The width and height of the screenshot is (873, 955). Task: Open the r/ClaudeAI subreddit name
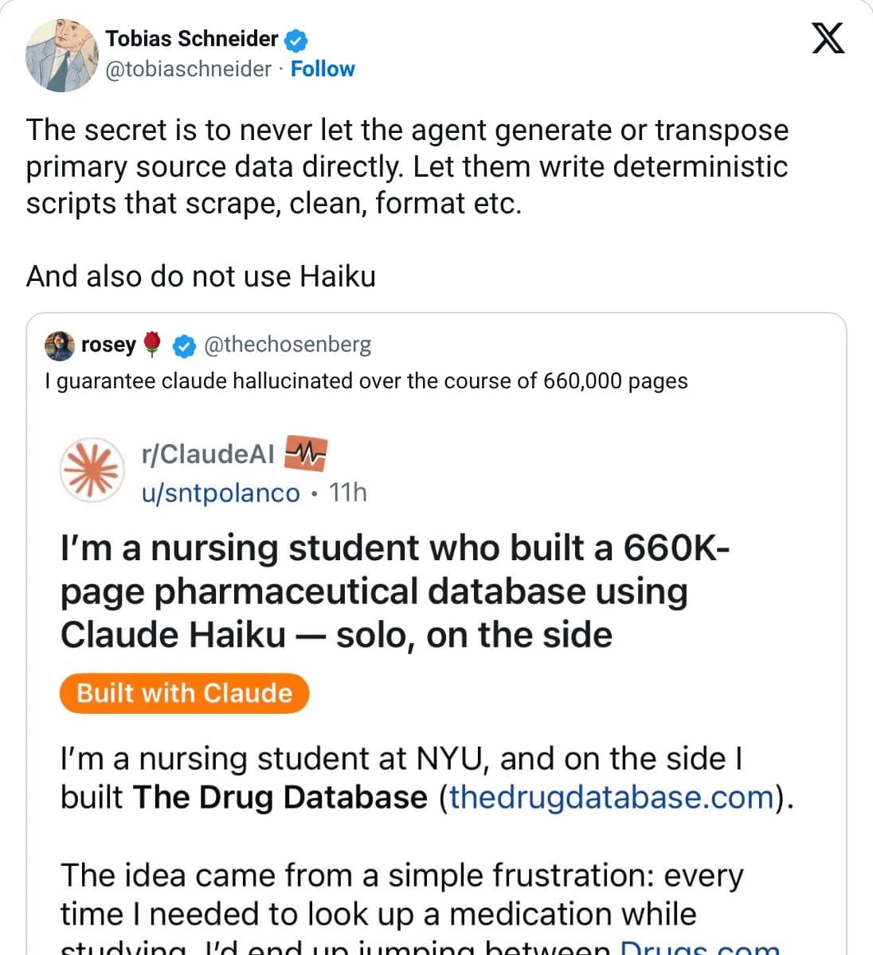pos(207,454)
